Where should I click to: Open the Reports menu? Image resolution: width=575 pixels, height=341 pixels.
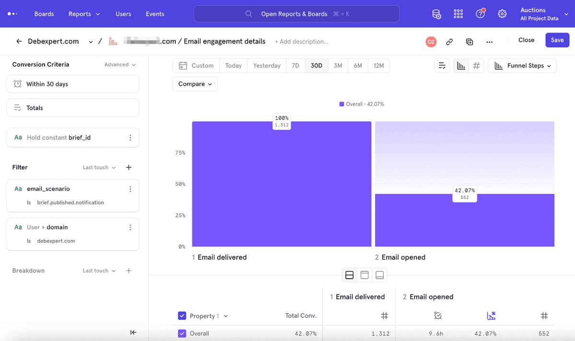pos(84,14)
